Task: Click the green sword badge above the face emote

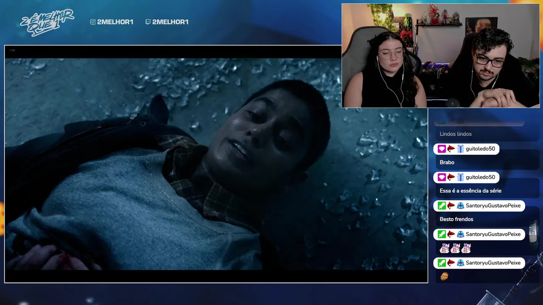Action: (442, 263)
